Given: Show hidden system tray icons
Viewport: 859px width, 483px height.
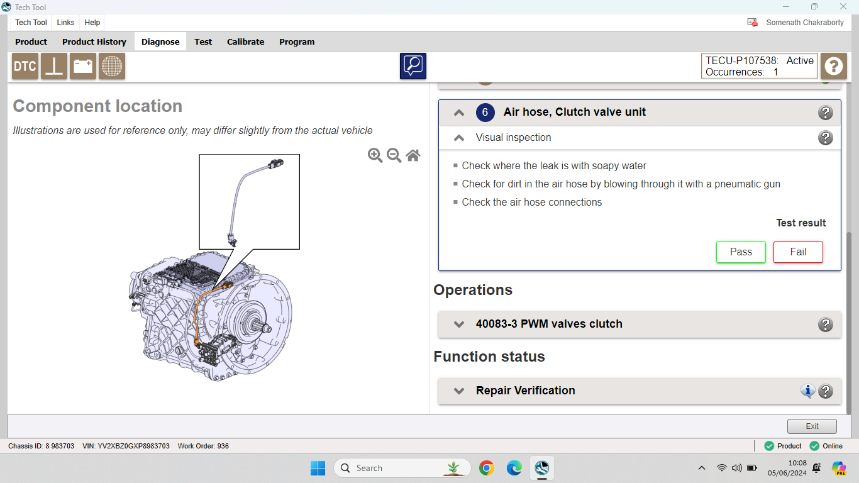Looking at the screenshot, I should click(x=702, y=468).
